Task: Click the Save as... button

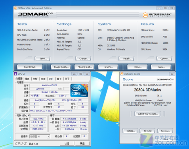Action: point(165,131)
